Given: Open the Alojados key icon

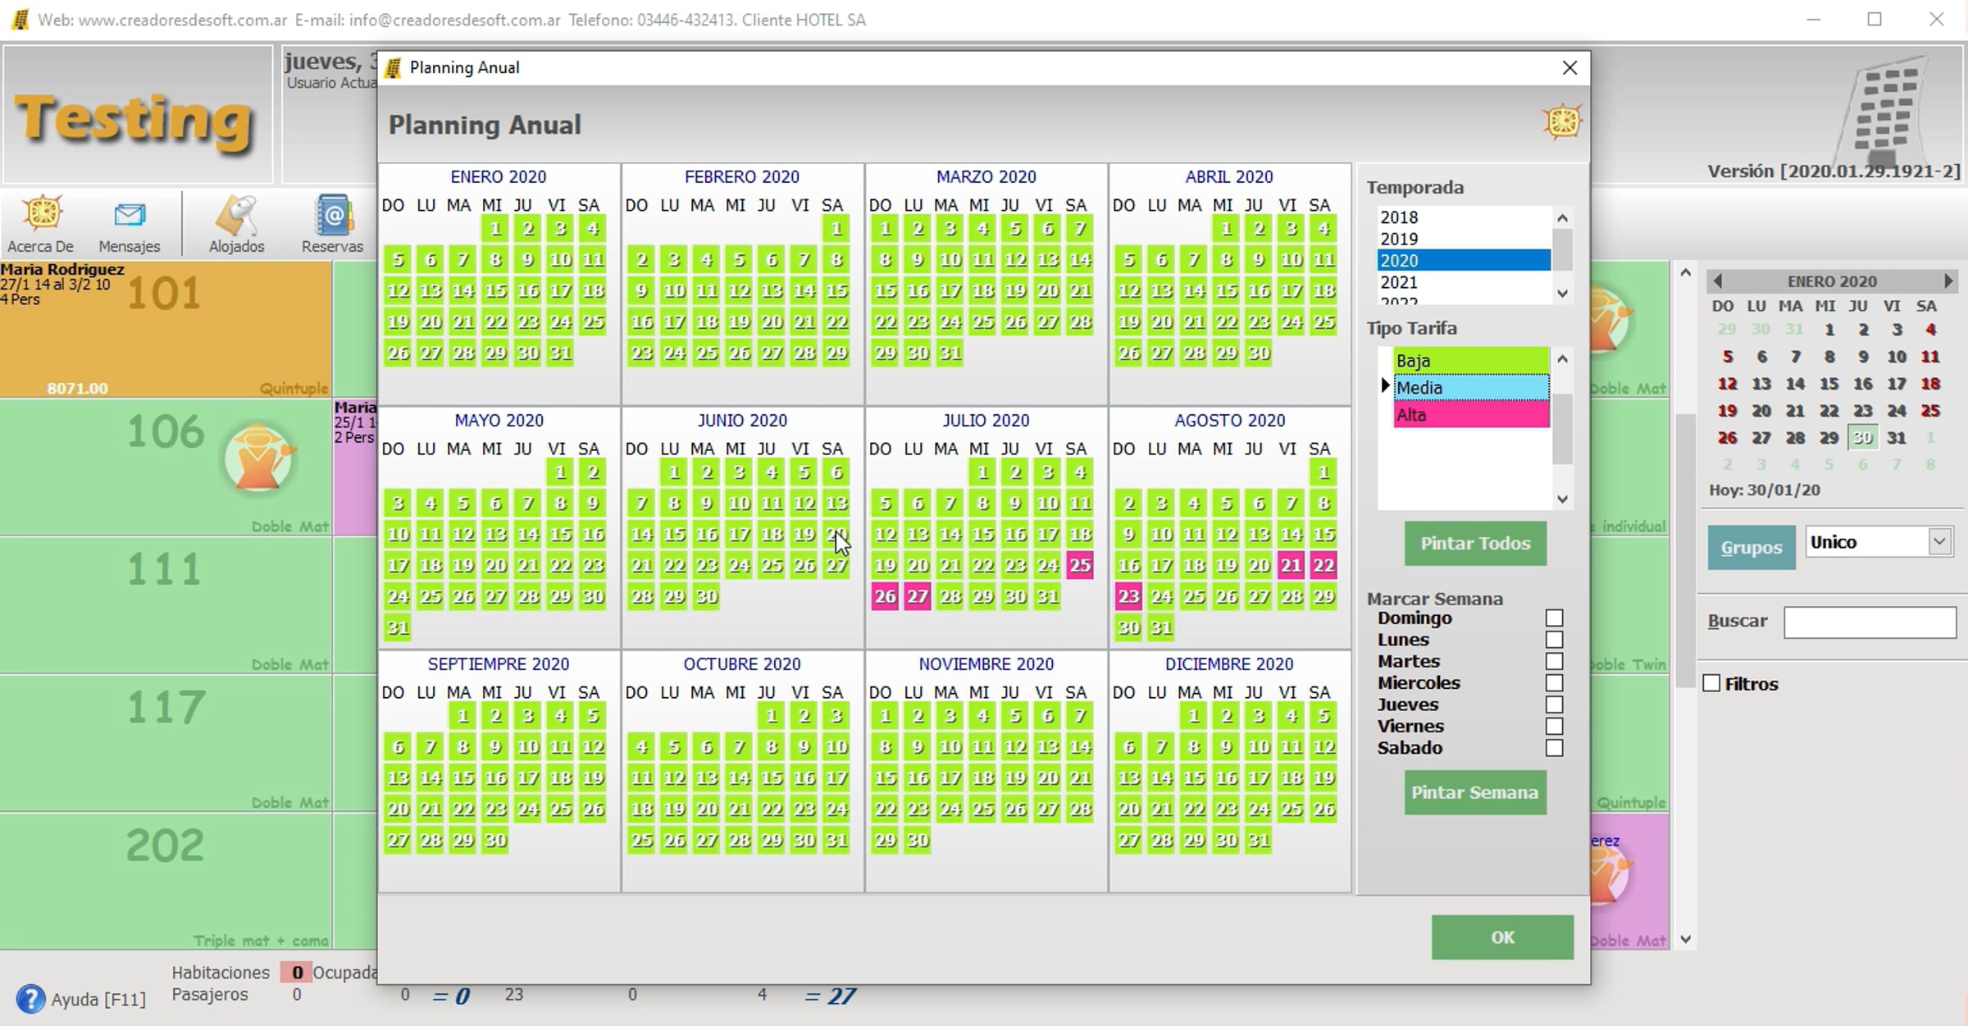Looking at the screenshot, I should [x=236, y=215].
